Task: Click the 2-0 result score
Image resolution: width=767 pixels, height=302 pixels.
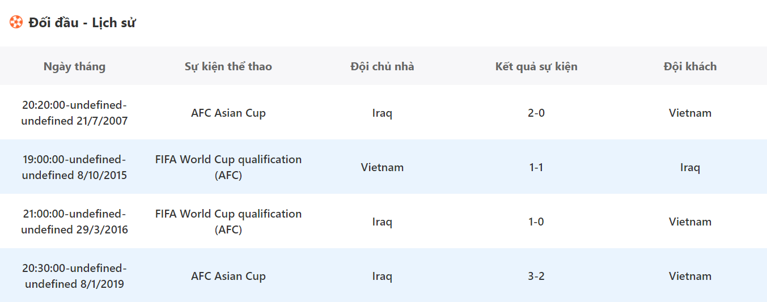Action: (x=536, y=113)
